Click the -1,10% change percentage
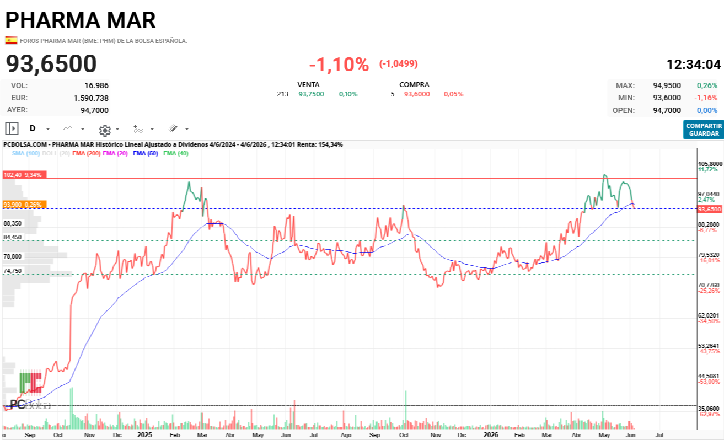Image resolution: width=724 pixels, height=440 pixels. [x=339, y=65]
